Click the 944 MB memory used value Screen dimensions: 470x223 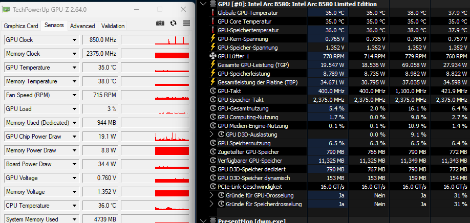100,123
